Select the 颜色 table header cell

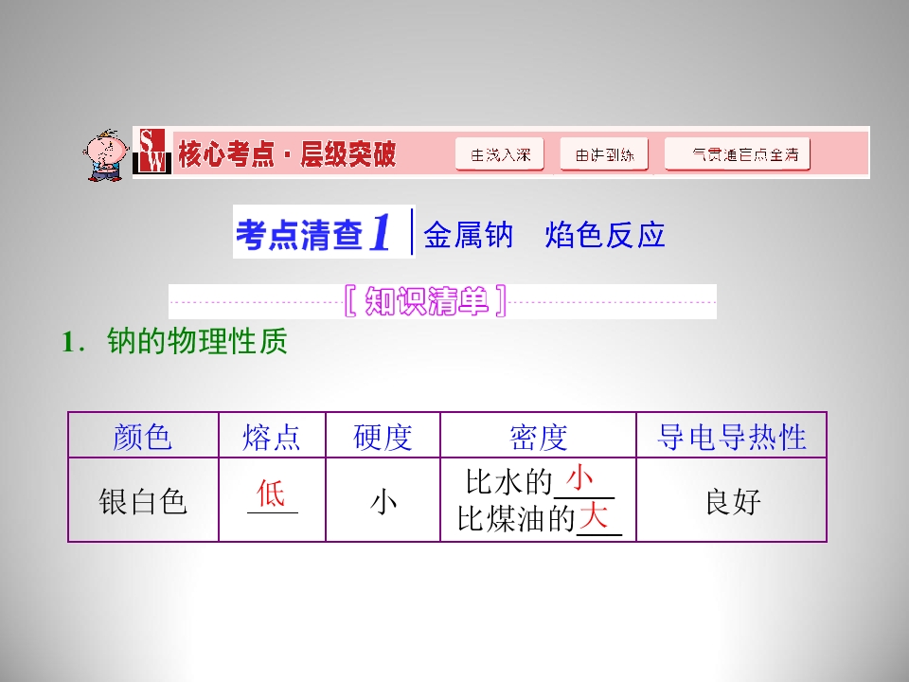tap(143, 437)
